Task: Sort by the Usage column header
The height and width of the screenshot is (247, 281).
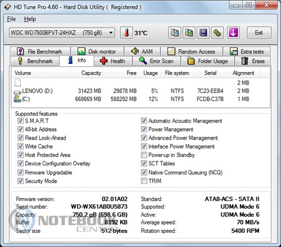Action: 149,73
